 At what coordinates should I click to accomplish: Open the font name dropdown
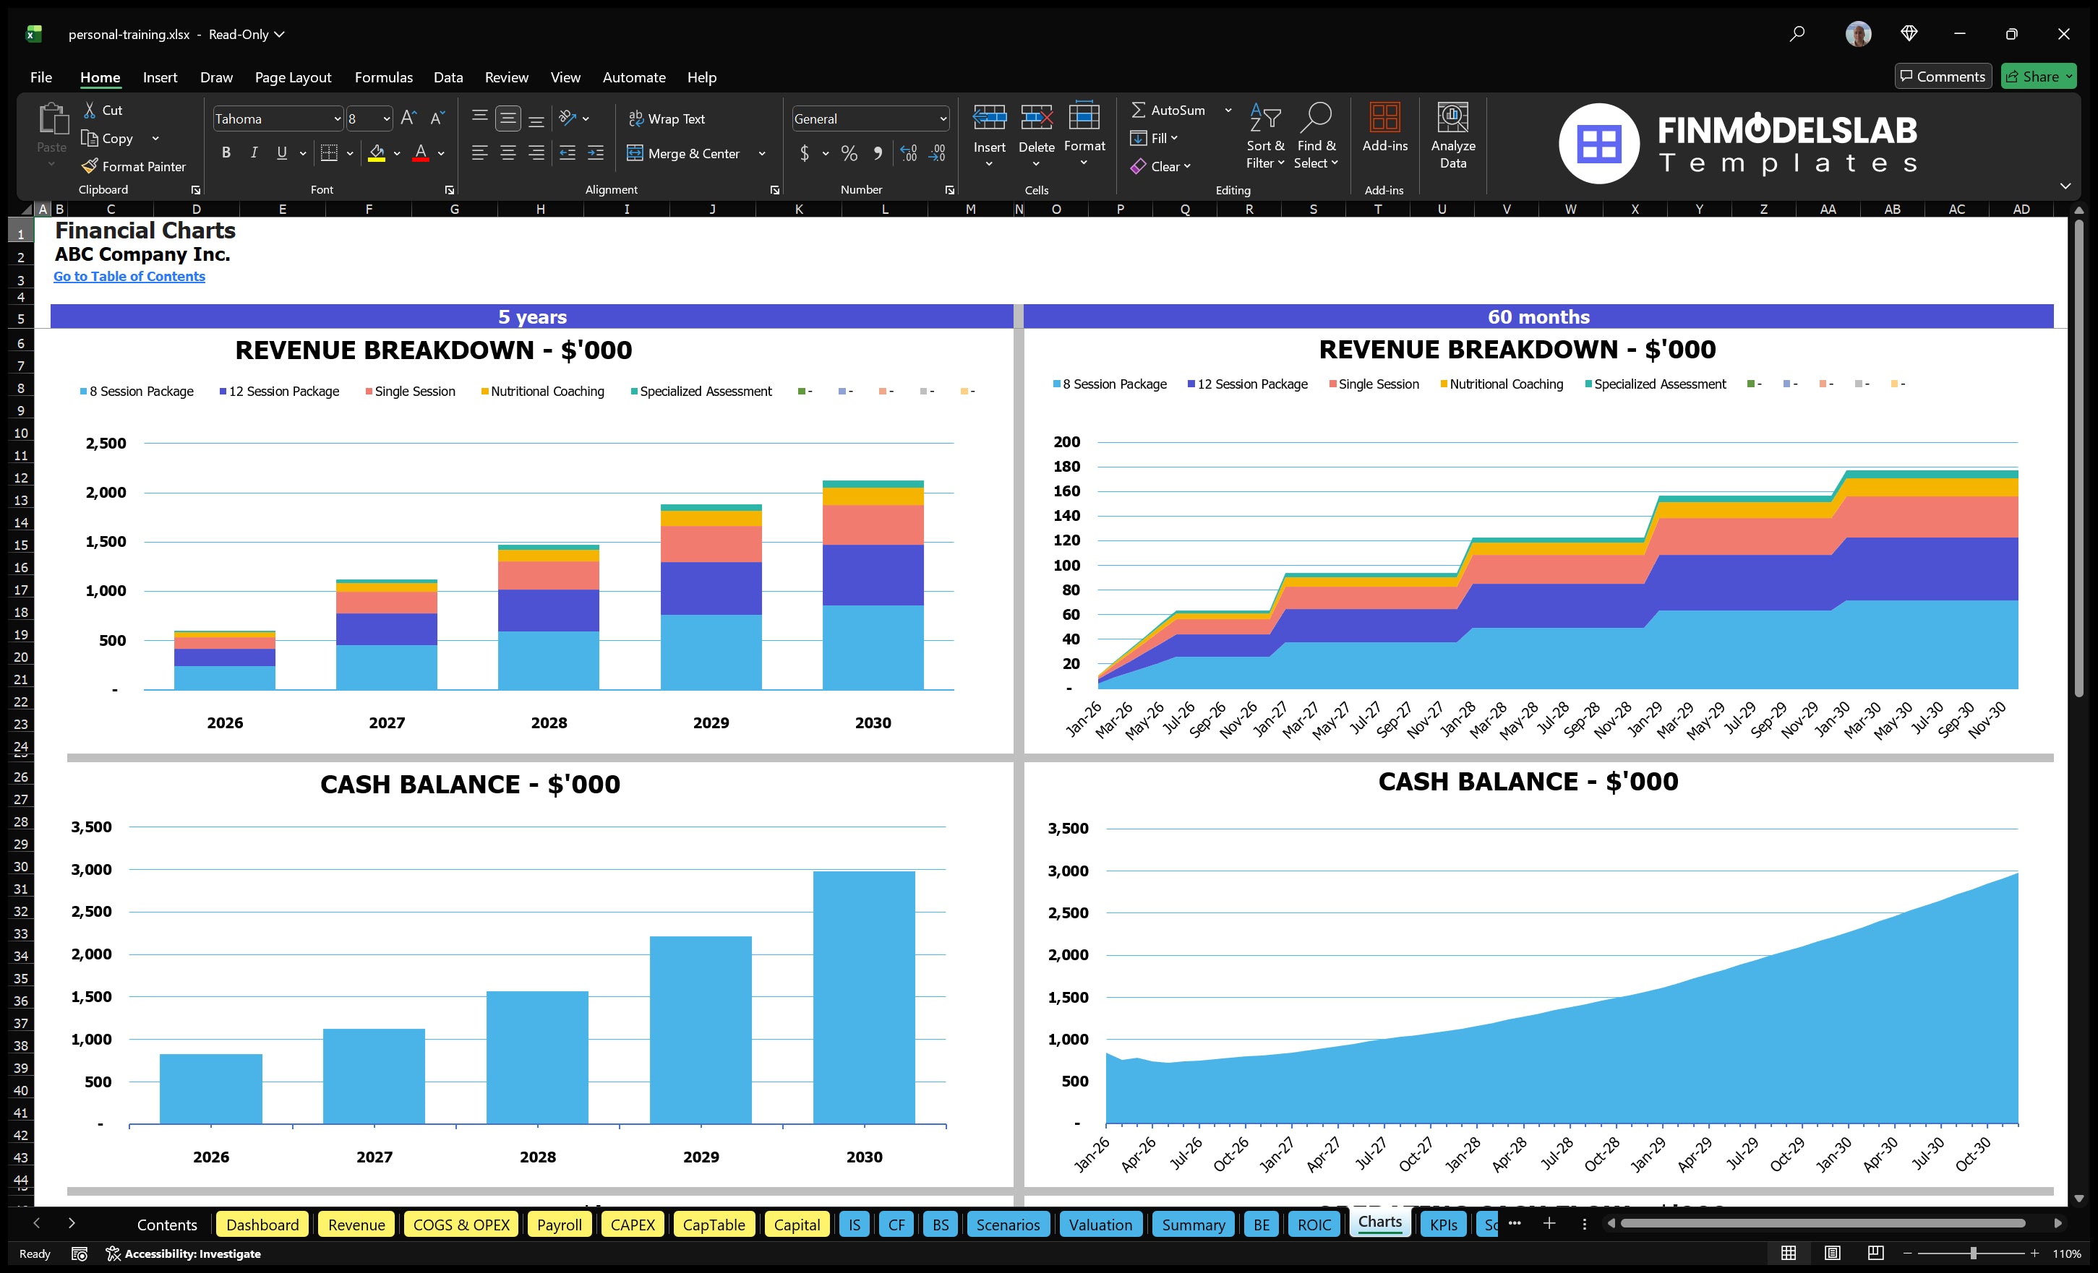(x=338, y=118)
